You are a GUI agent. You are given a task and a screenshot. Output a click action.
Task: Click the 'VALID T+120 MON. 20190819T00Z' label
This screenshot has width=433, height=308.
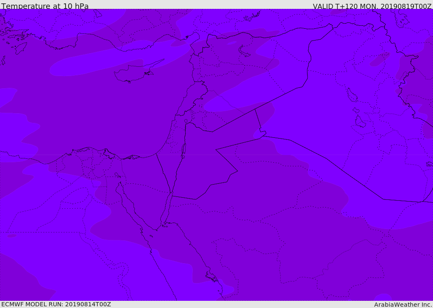click(x=372, y=6)
